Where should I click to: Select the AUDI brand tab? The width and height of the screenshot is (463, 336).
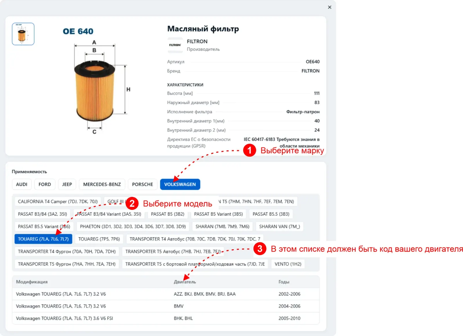click(22, 184)
